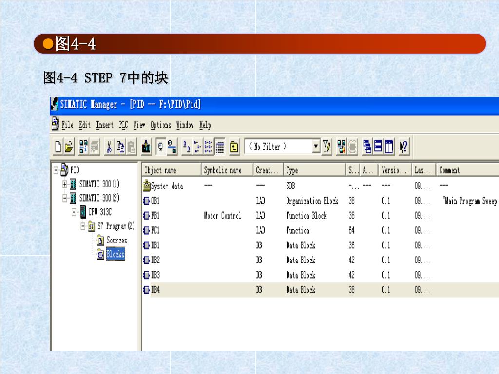Click the Accessible Nodes icon
Image resolution: width=499 pixels, height=374 pixels.
[x=83, y=147]
